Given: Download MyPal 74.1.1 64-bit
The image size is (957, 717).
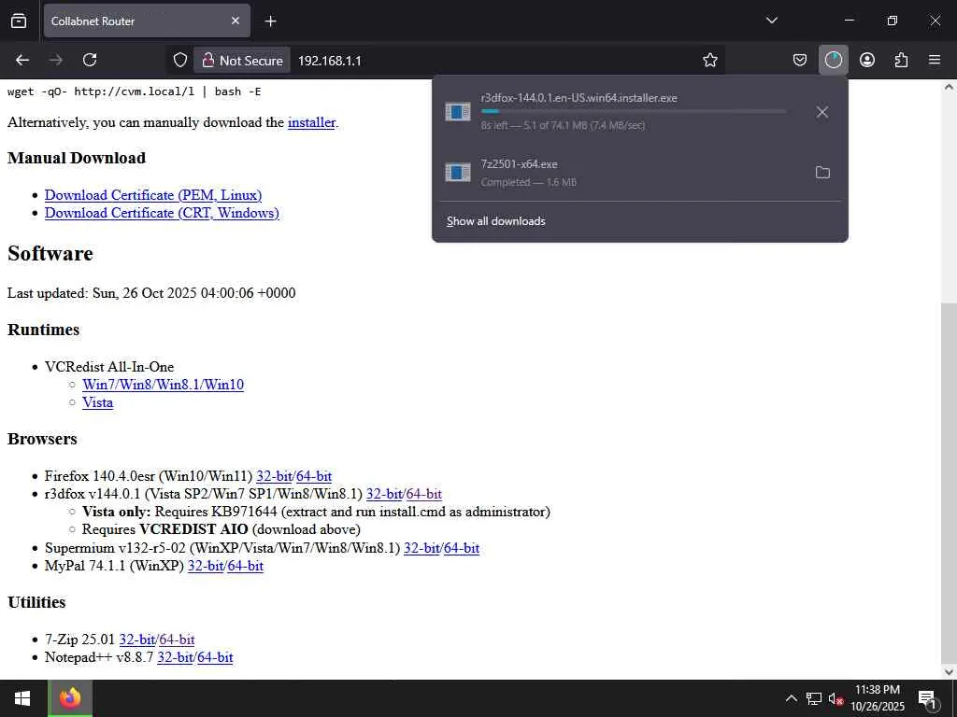Looking at the screenshot, I should pyautogui.click(x=246, y=566).
